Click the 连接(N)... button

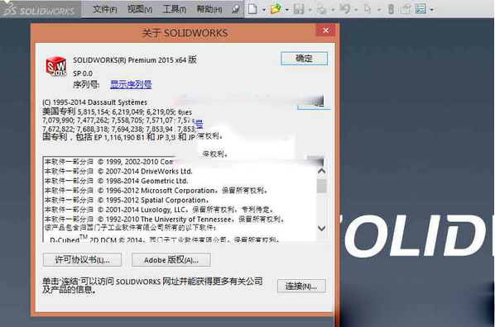pyautogui.click(x=301, y=286)
